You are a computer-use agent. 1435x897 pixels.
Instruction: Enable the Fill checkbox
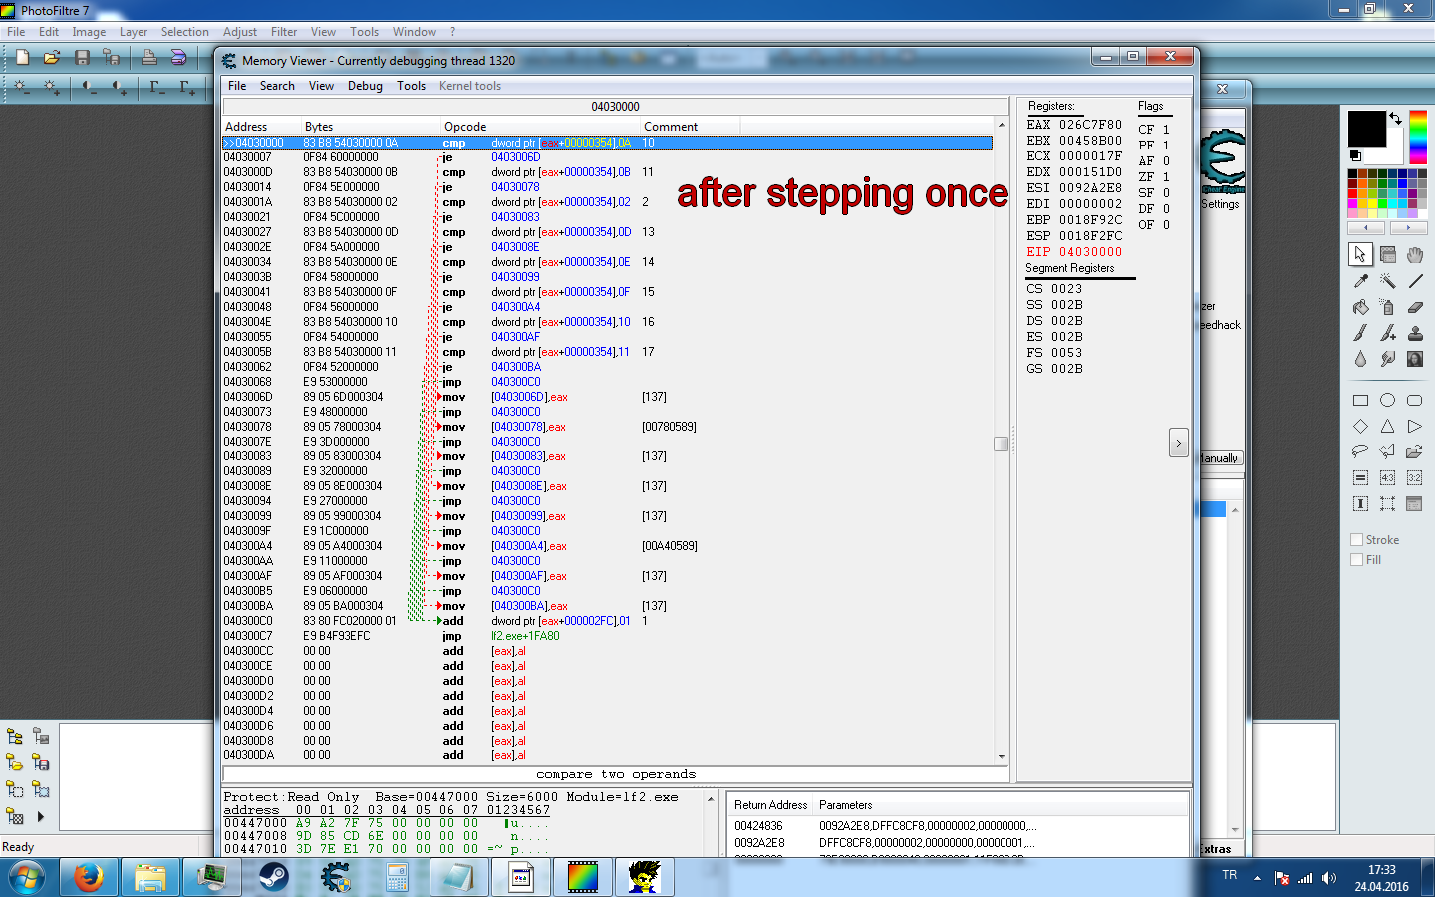[1356, 560]
